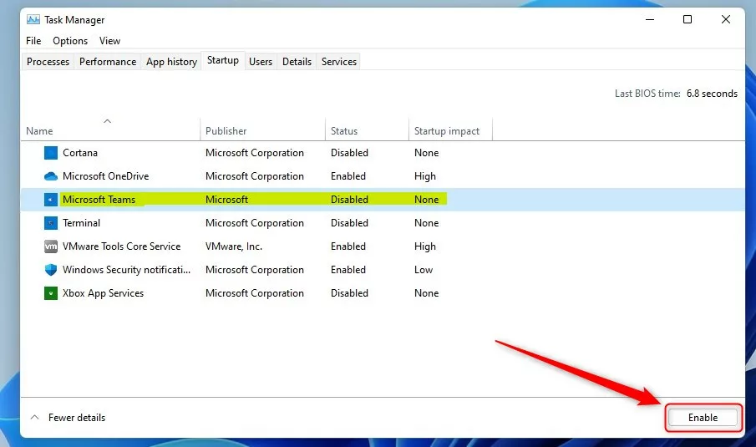Click the Microsoft publisher cell for Teams
Image resolution: width=756 pixels, height=447 pixels.
[226, 200]
